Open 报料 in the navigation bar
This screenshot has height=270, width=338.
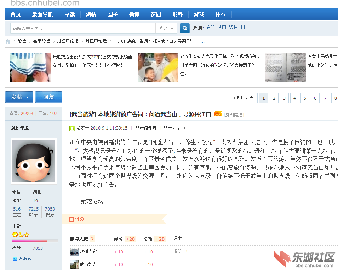click(177, 15)
